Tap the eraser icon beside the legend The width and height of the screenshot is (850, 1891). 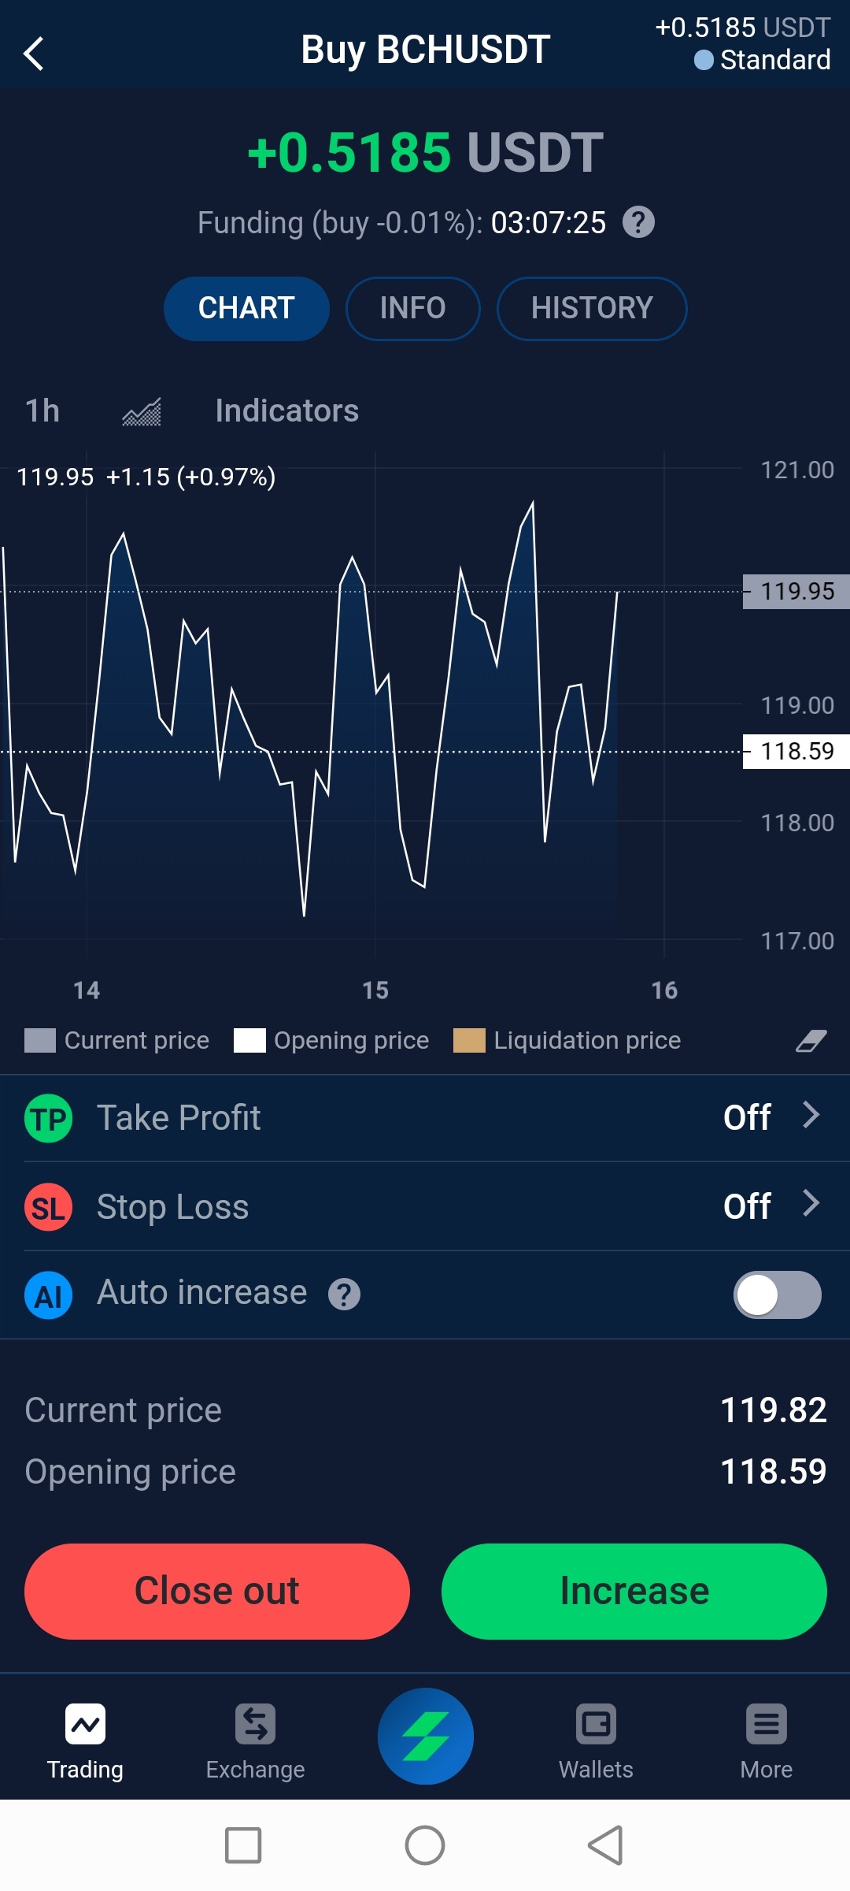tap(811, 1041)
